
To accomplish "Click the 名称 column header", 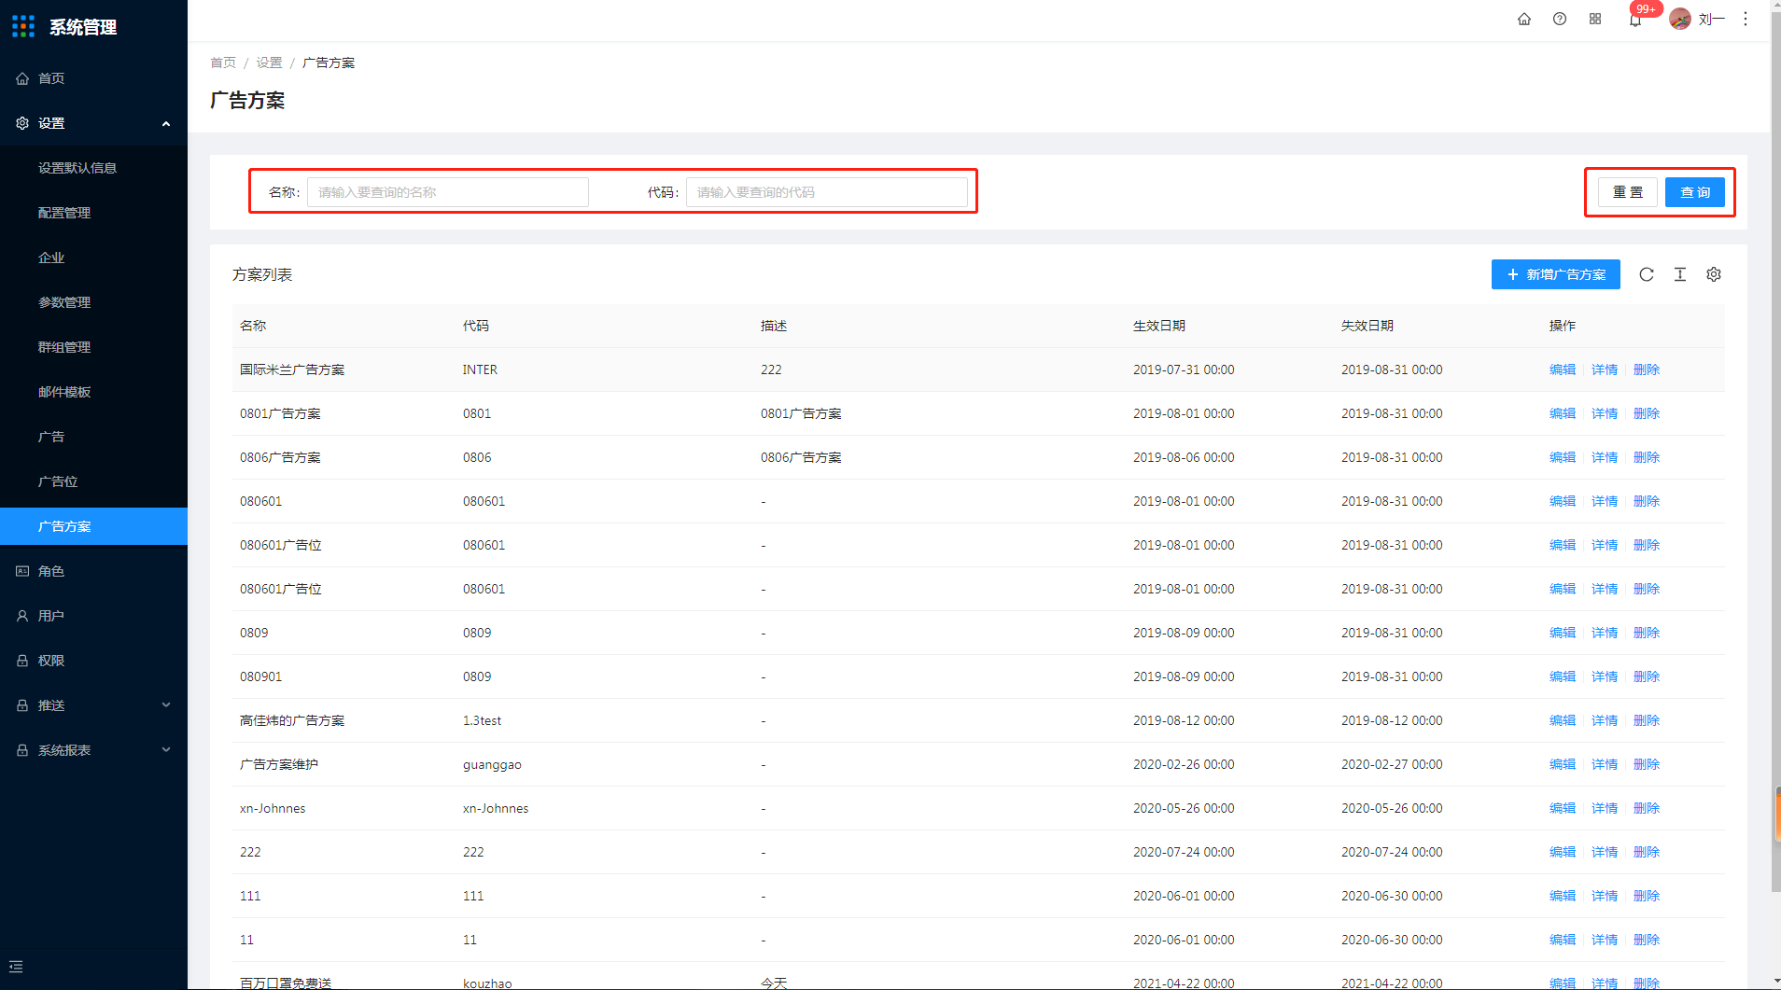I will [253, 326].
